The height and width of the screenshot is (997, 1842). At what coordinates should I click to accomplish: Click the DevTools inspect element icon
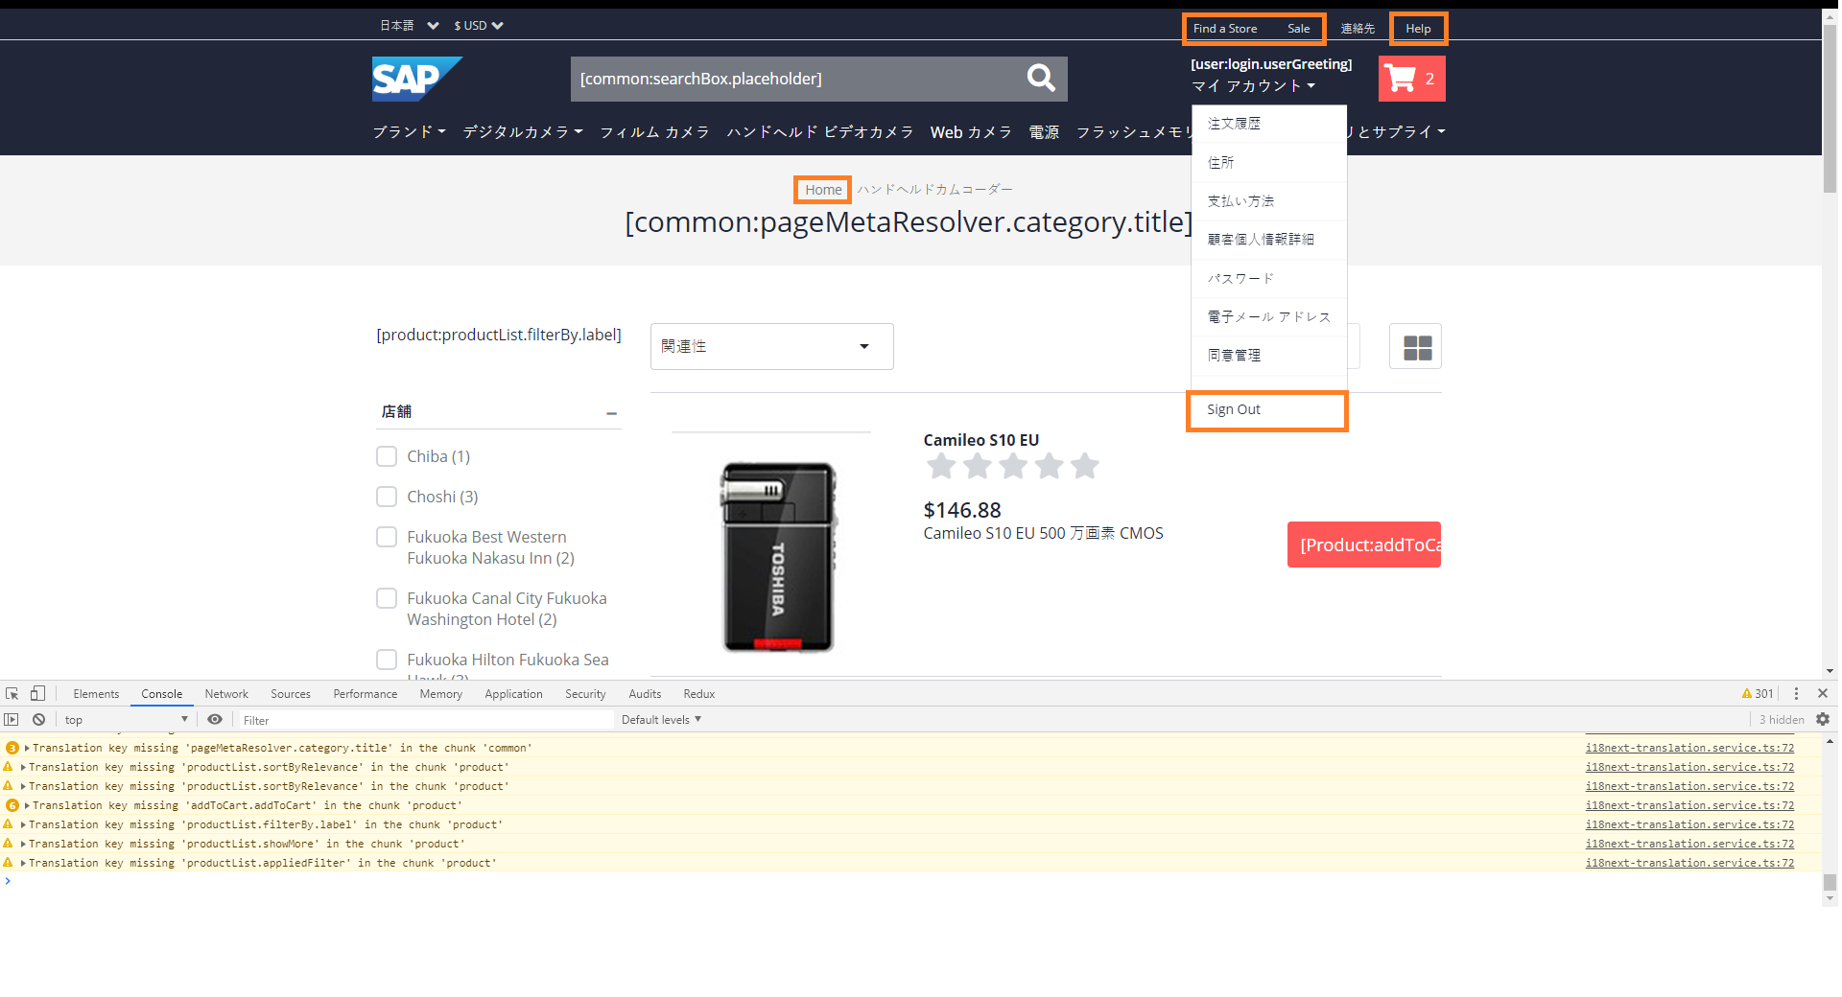click(x=12, y=693)
